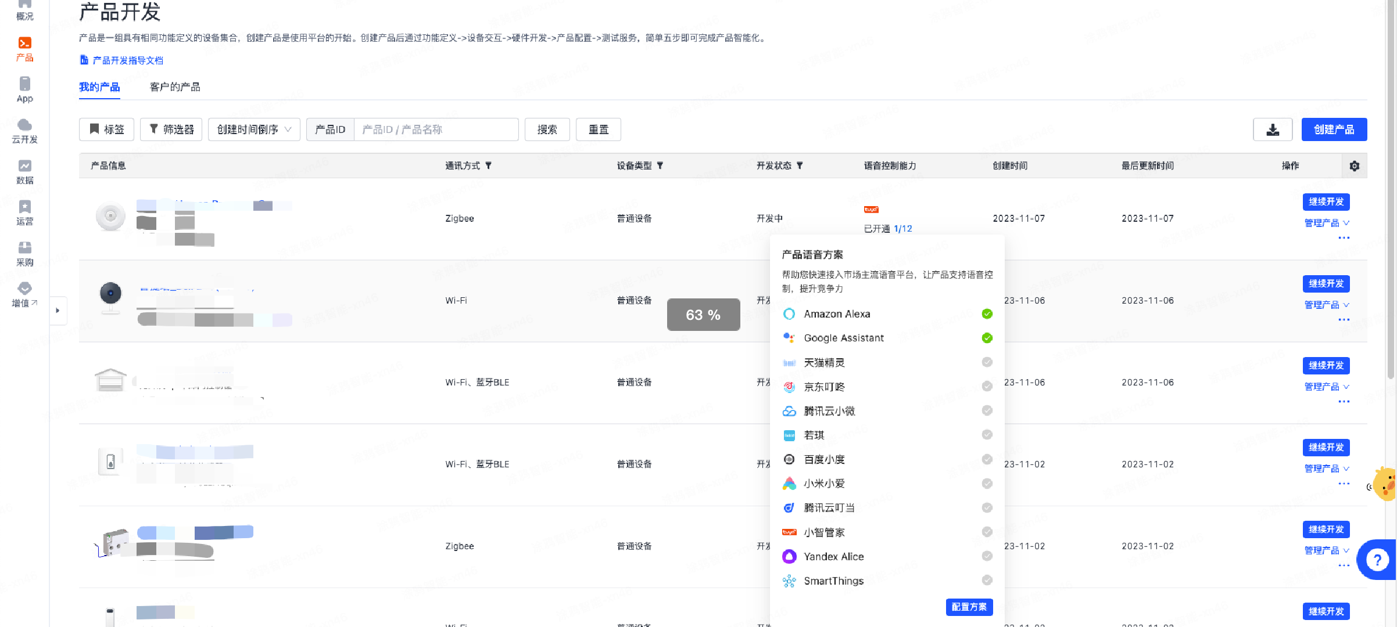This screenshot has width=1397, height=627.
Task: Open the 产品开发指导文档 link
Action: 127,60
